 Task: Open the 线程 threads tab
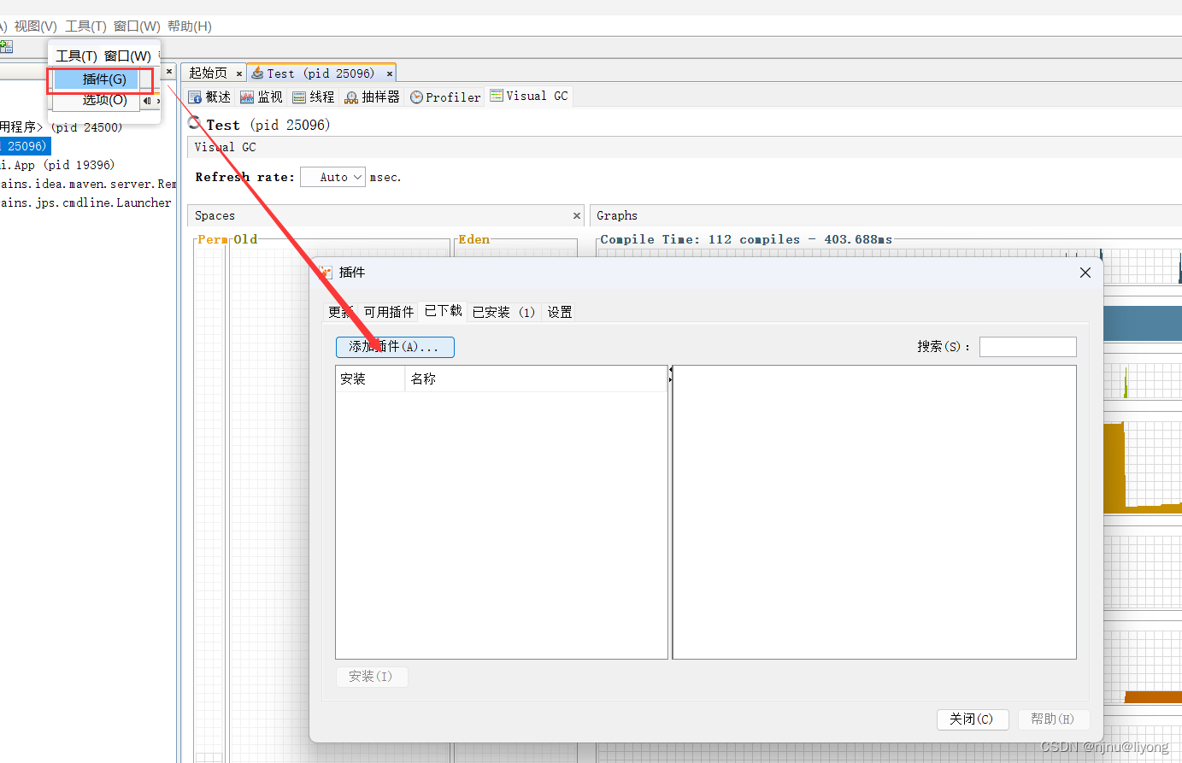click(x=314, y=97)
